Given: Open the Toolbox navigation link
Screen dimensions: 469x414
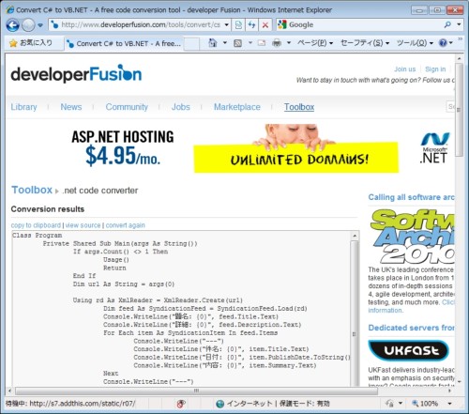Looking at the screenshot, I should pos(299,107).
